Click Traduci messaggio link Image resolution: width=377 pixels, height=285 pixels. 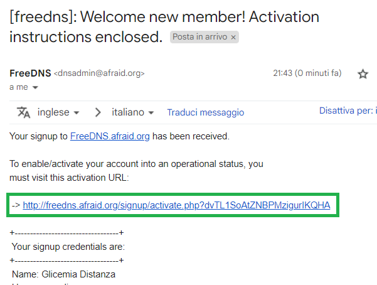206,112
